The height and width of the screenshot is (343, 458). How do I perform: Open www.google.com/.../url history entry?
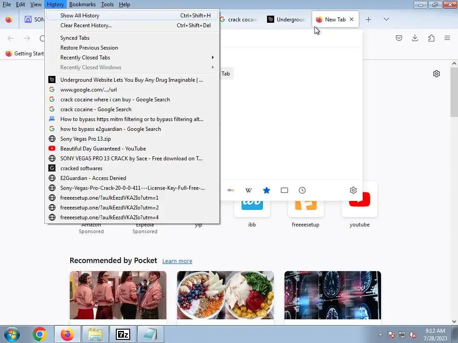[132, 89]
